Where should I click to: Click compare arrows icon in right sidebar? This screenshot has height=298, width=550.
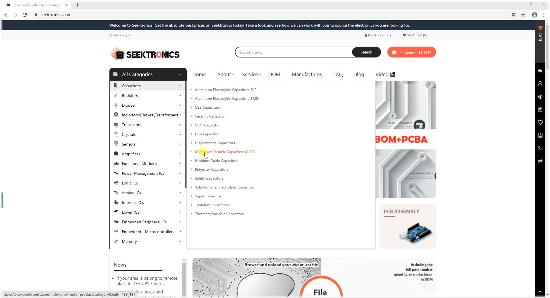[x=540, y=161]
